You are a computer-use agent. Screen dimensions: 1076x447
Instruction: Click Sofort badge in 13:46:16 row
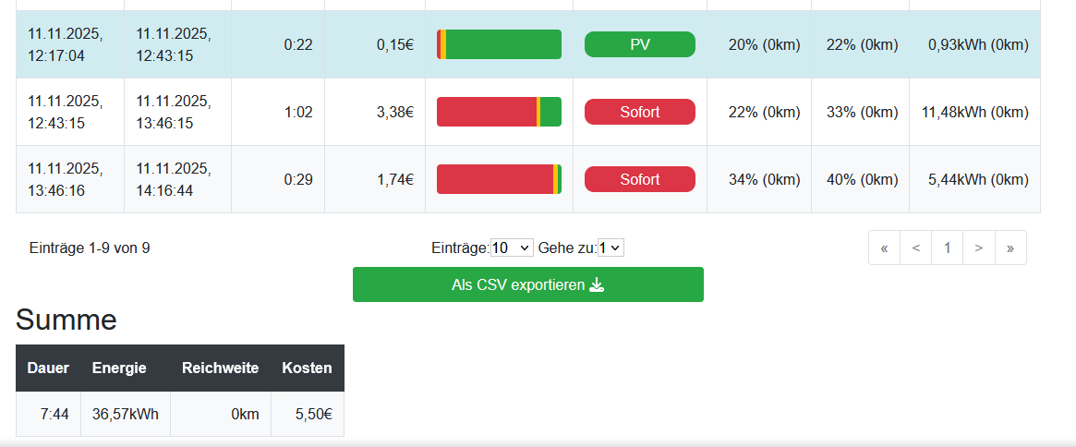tap(639, 179)
